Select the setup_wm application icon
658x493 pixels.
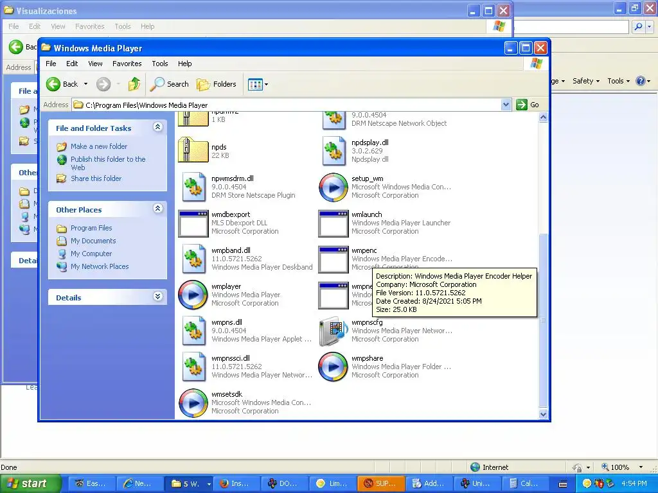pos(333,187)
